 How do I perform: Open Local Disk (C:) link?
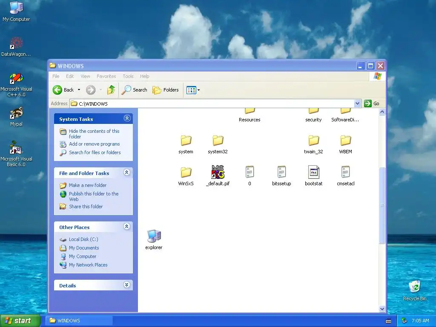pos(83,239)
